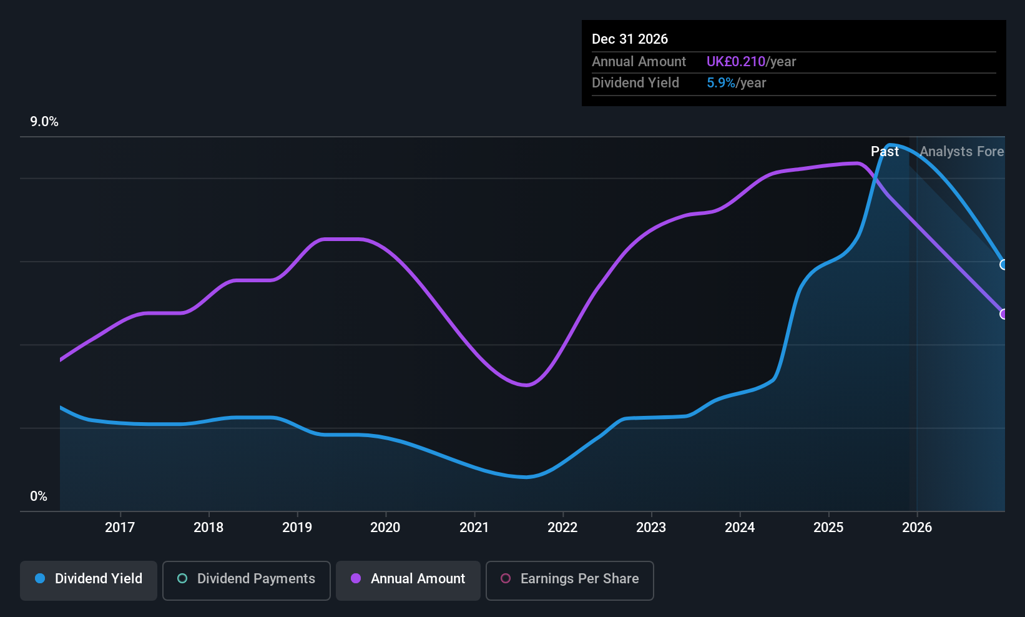The image size is (1025, 617).
Task: Open details for the Annual Amount legend
Action: (408, 580)
